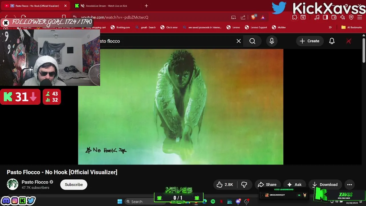Viewport: 366px width, 206px height.
Task: Click the install app icon in address bar
Action: coord(234,17)
